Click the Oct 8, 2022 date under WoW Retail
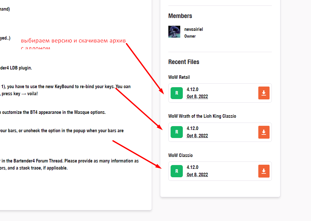The image size is (311, 221). click(x=197, y=97)
